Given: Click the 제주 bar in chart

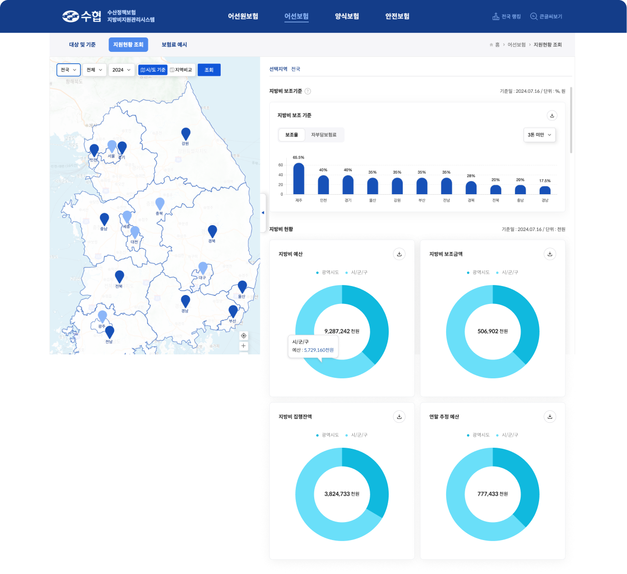Looking at the screenshot, I should [299, 179].
